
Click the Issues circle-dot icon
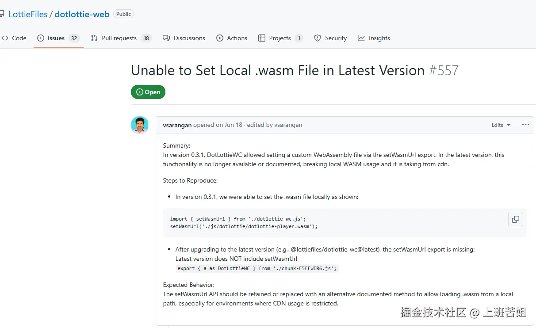pyautogui.click(x=41, y=38)
